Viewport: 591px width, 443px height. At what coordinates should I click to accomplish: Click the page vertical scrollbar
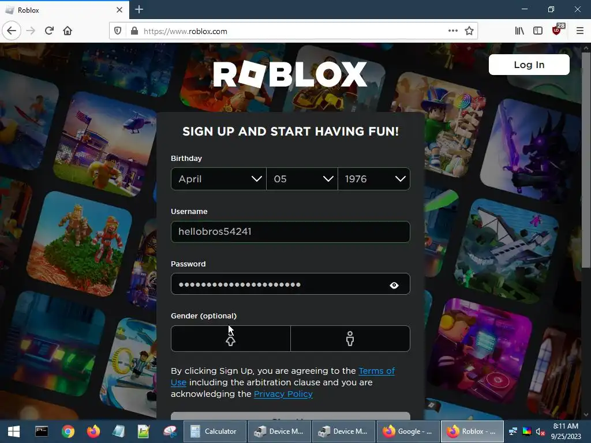tap(586, 160)
